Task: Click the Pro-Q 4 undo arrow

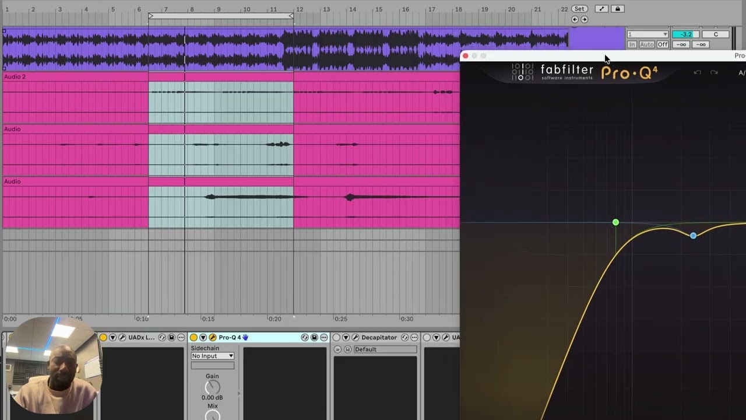Action: point(698,72)
